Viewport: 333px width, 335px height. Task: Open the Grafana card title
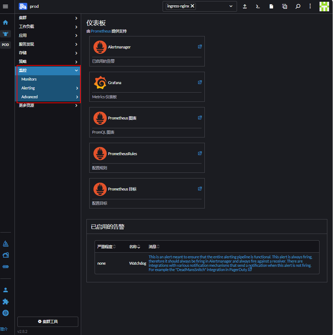point(114,83)
